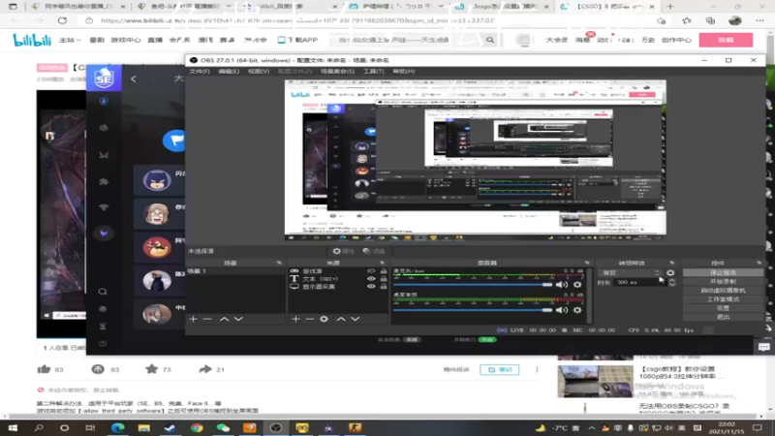
Task: Open WeChat from the taskbar
Action: (x=223, y=427)
